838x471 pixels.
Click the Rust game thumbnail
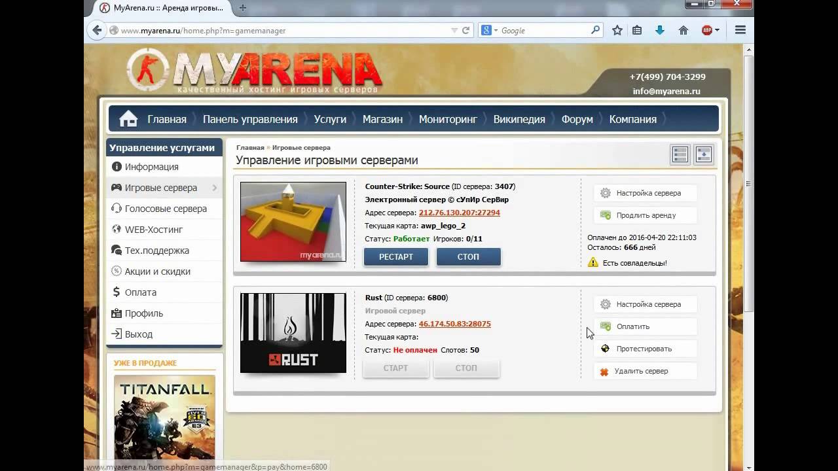293,333
